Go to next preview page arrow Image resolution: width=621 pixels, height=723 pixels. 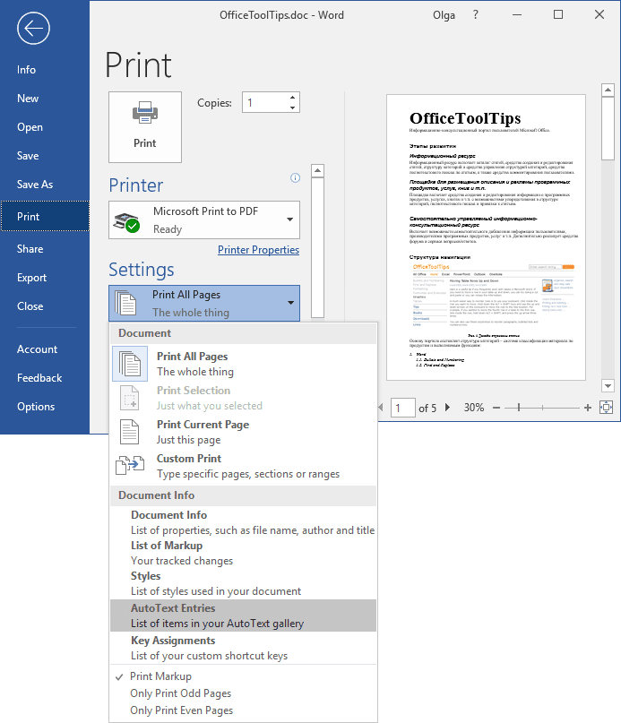[x=447, y=408]
